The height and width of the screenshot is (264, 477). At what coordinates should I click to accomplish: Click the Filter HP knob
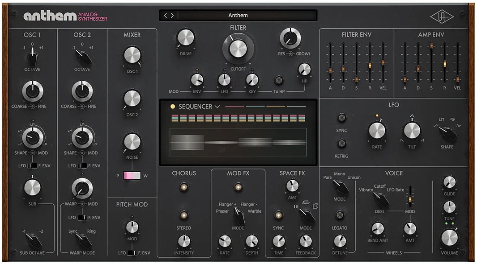point(305,70)
